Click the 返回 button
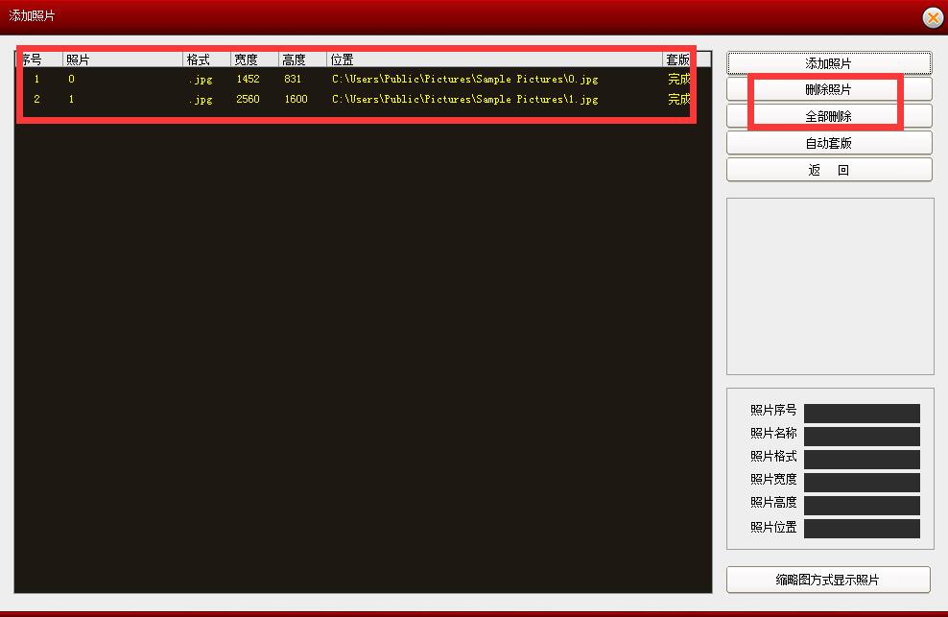Viewport: 948px width, 617px height. point(828,170)
